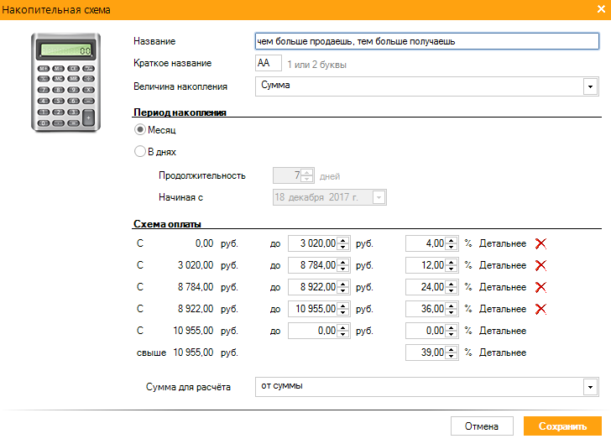The width and height of the screenshot is (611, 444).
Task: Click the calculator image
Action: coord(65,82)
